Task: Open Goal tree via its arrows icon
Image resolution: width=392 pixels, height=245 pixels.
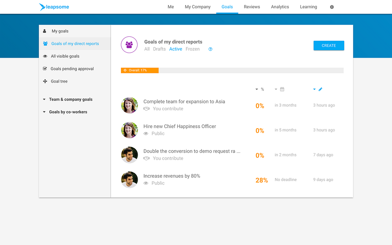Action: point(45,81)
